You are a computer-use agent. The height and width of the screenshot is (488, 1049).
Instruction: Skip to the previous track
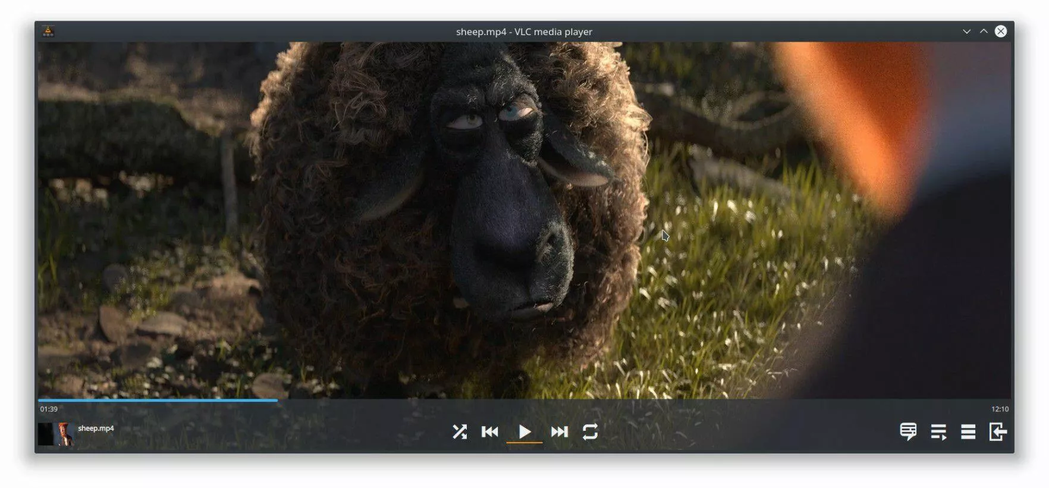(490, 431)
